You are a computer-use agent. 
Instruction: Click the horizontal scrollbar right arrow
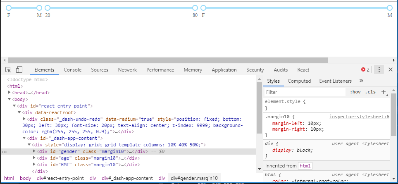point(394,60)
